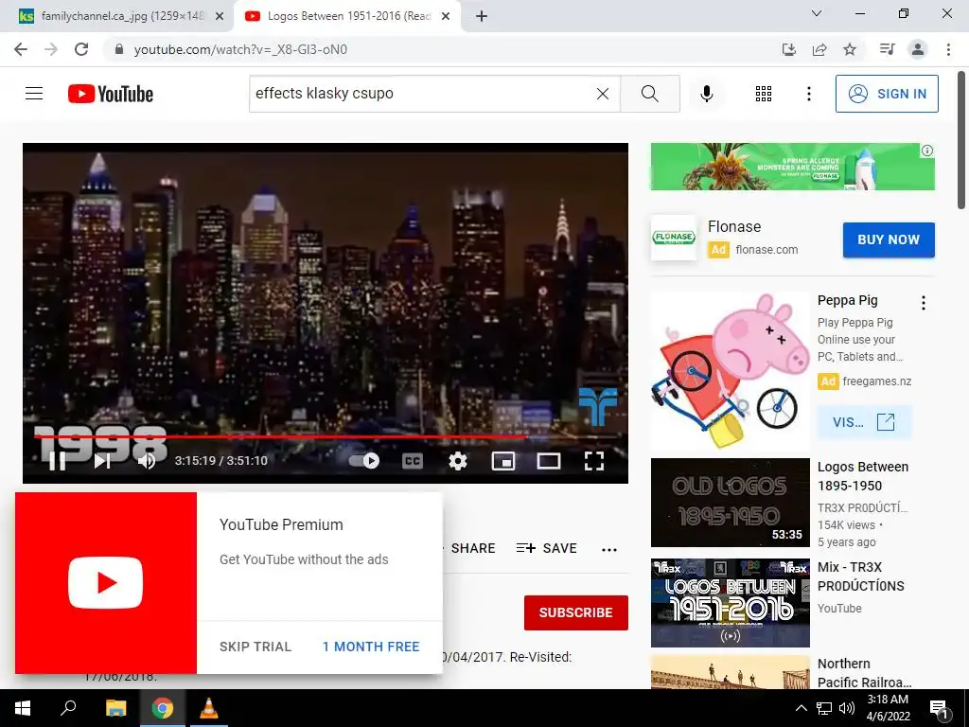Open YouTube settings three-dot menu
Viewport: 969px width, 727px height.
point(808,94)
